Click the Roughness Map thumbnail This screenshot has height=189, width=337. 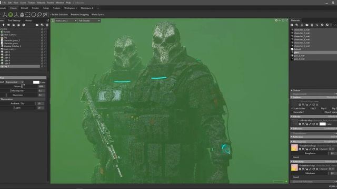click(294, 148)
